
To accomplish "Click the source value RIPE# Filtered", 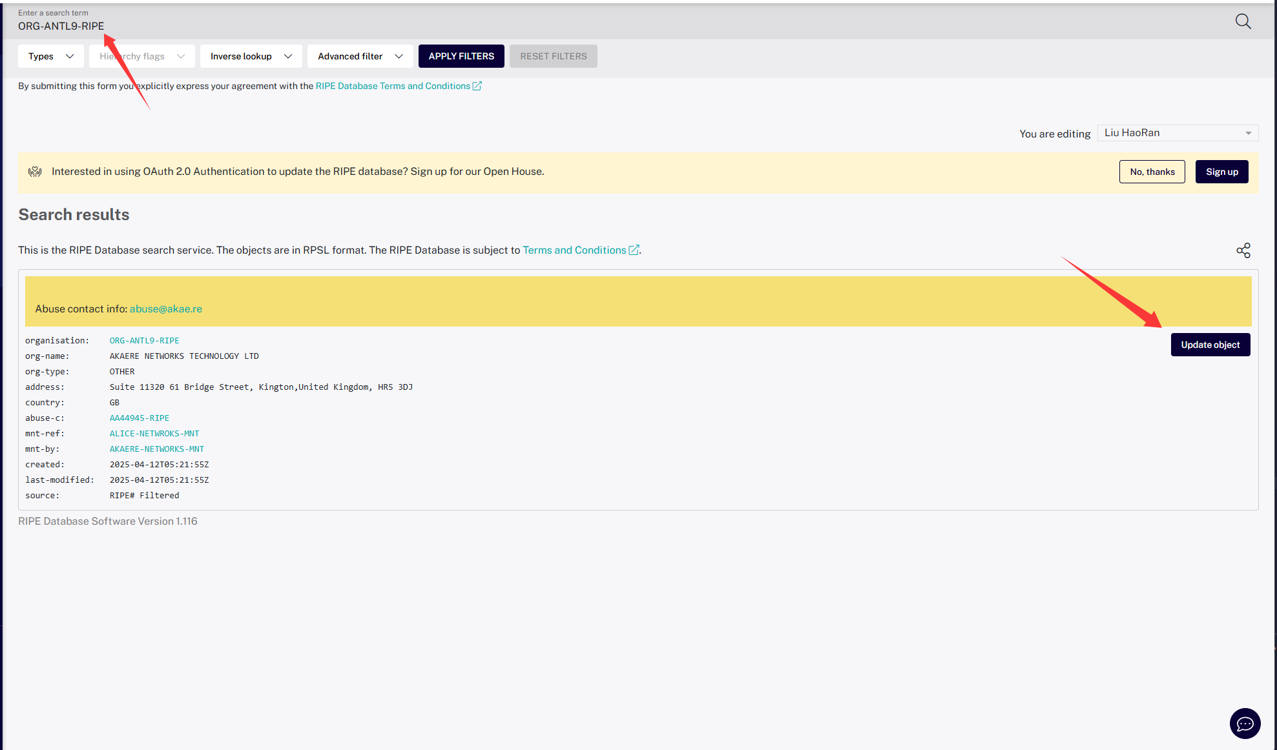I will [144, 495].
